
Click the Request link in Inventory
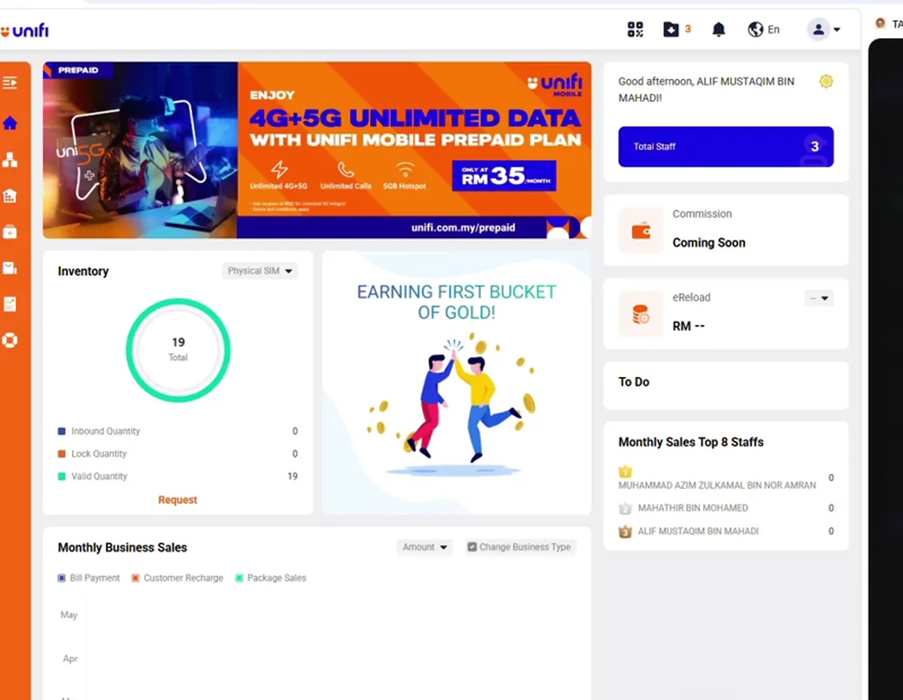pyautogui.click(x=177, y=499)
